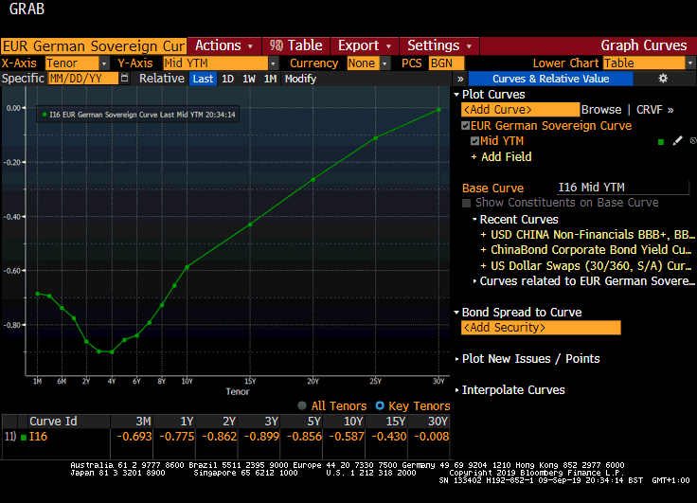Collapse side panel with double-arrow icon

(460, 79)
